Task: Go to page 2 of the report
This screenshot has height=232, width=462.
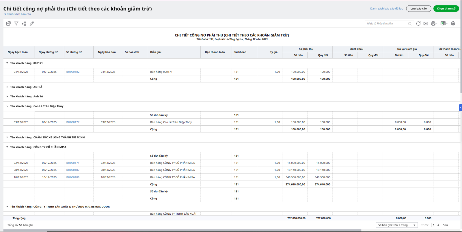Action: pos(438,225)
